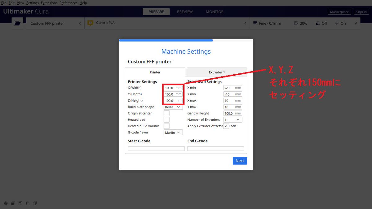
Task: Select the top view cube icon
Action: tap(20, 203)
